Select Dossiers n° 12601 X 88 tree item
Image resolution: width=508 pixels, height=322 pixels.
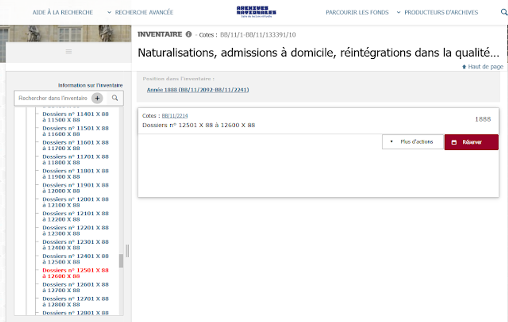76,287
